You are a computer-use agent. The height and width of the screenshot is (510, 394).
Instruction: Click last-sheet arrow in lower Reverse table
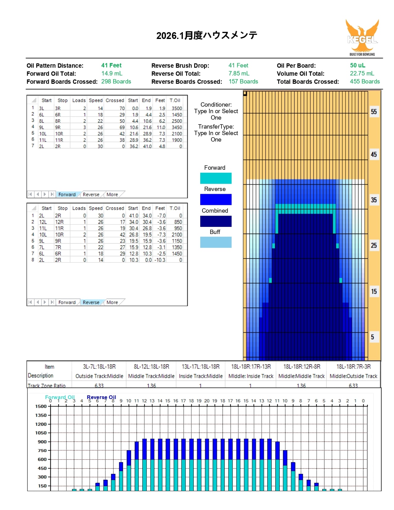(52, 302)
